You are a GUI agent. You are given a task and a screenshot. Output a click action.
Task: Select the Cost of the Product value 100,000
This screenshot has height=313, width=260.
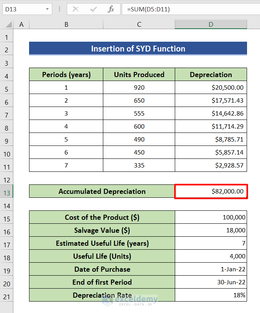tap(211, 217)
